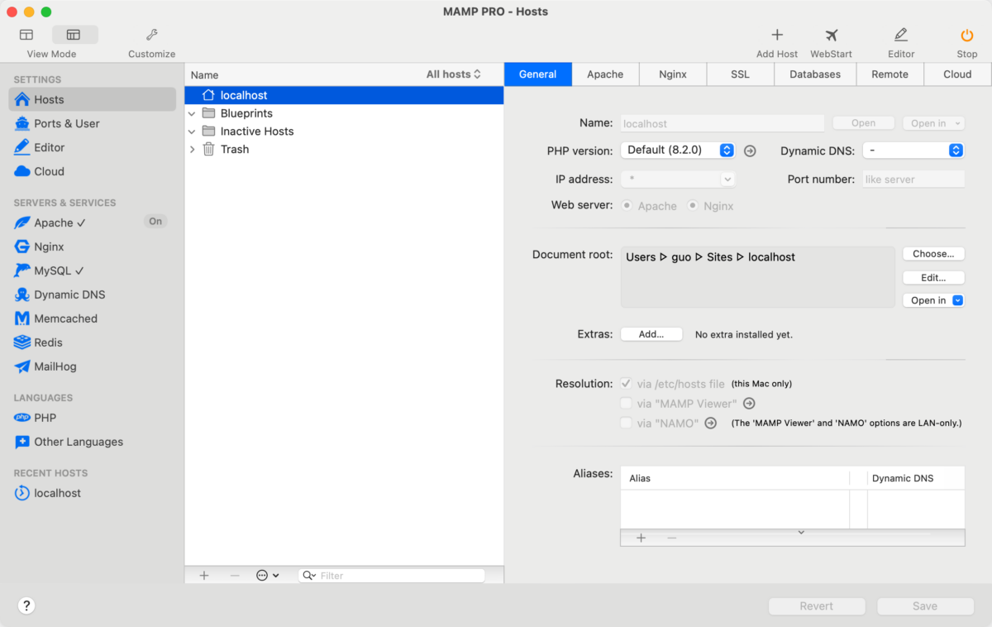The height and width of the screenshot is (627, 992).
Task: Switch to the Nginx tab
Action: [x=673, y=74]
